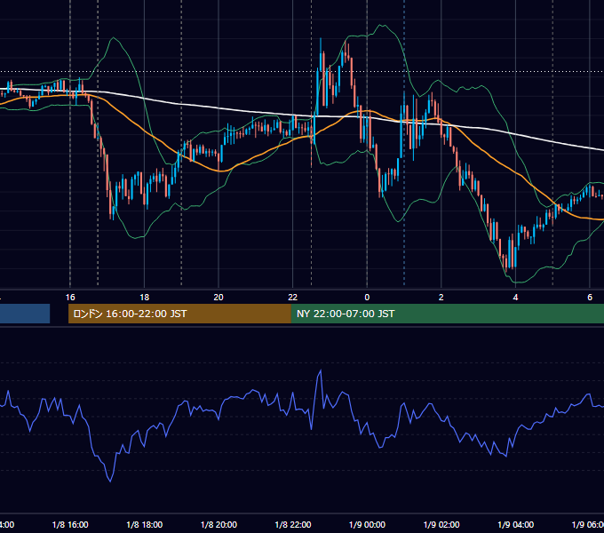Click the 1/8 20:00 oscillator time label
604x533 pixels.
(219, 524)
